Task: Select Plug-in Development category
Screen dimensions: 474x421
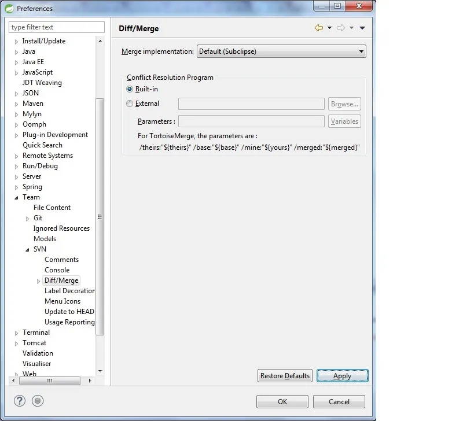Action: pos(56,135)
